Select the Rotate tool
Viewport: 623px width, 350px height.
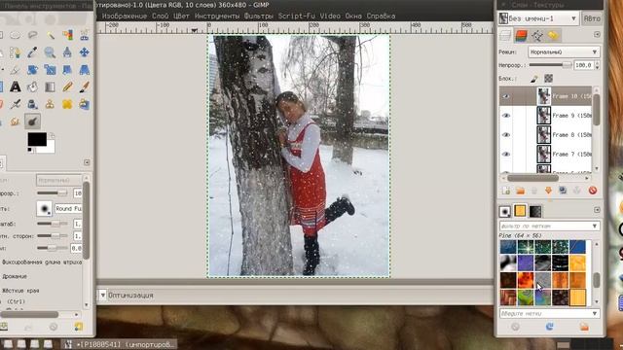[x=32, y=70]
